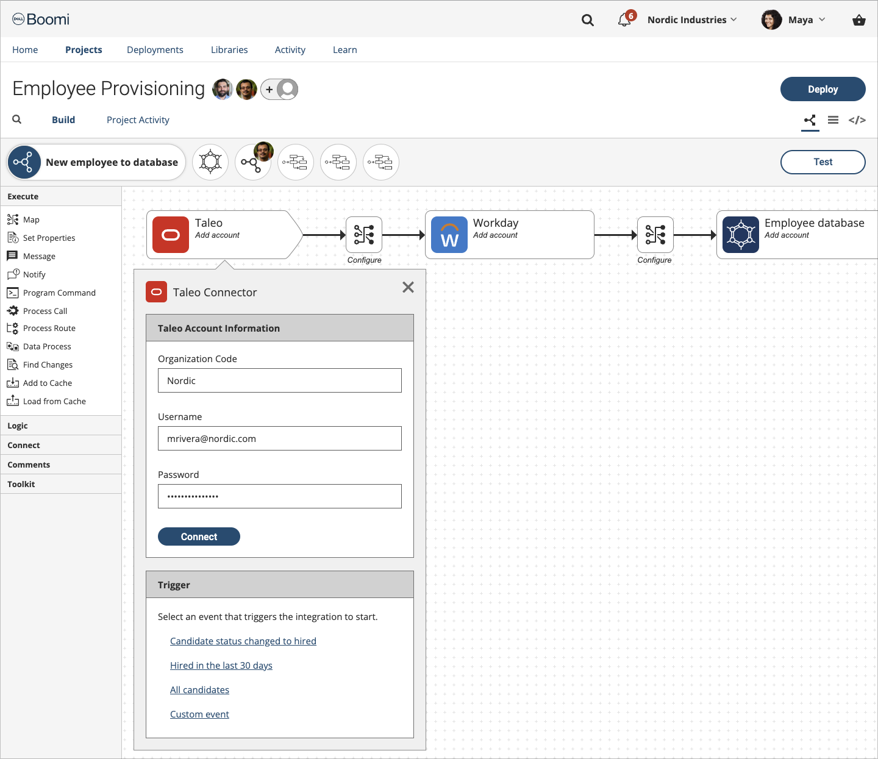Click the Boomi logo

(x=41, y=20)
